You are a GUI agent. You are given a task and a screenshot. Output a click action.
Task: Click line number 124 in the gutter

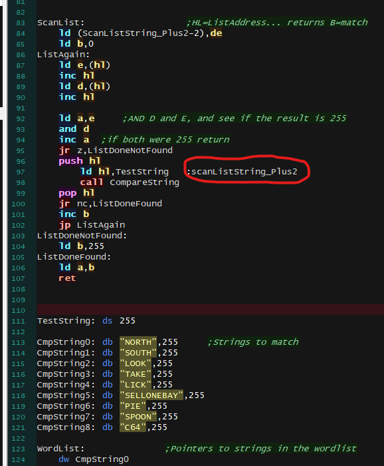tap(18, 460)
